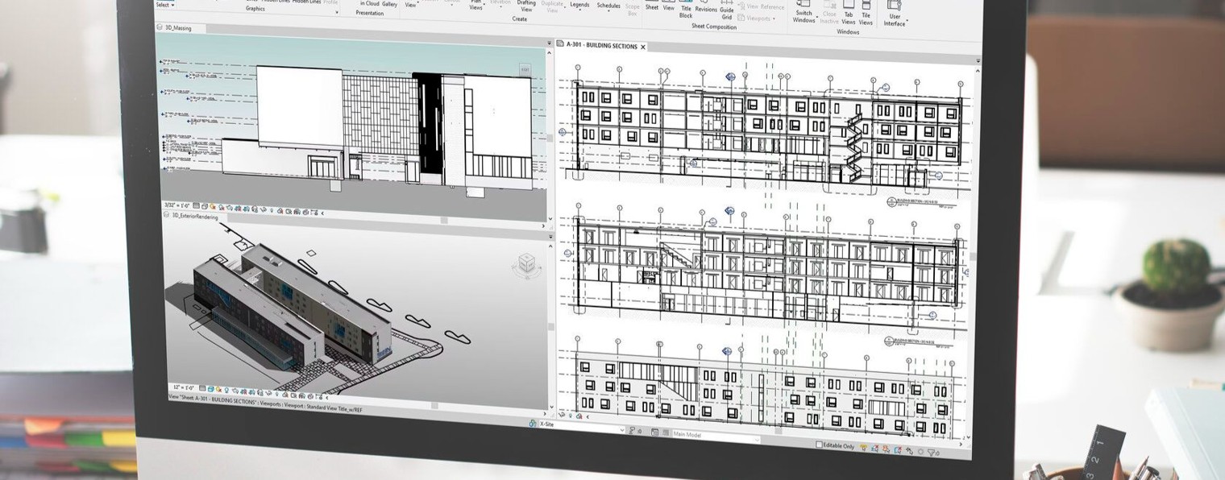Click the status bar text 'View "Sheet: A-301 - BUILDING SECTIONS"'
Viewport: 1225px width, 480px height.
[x=213, y=399]
